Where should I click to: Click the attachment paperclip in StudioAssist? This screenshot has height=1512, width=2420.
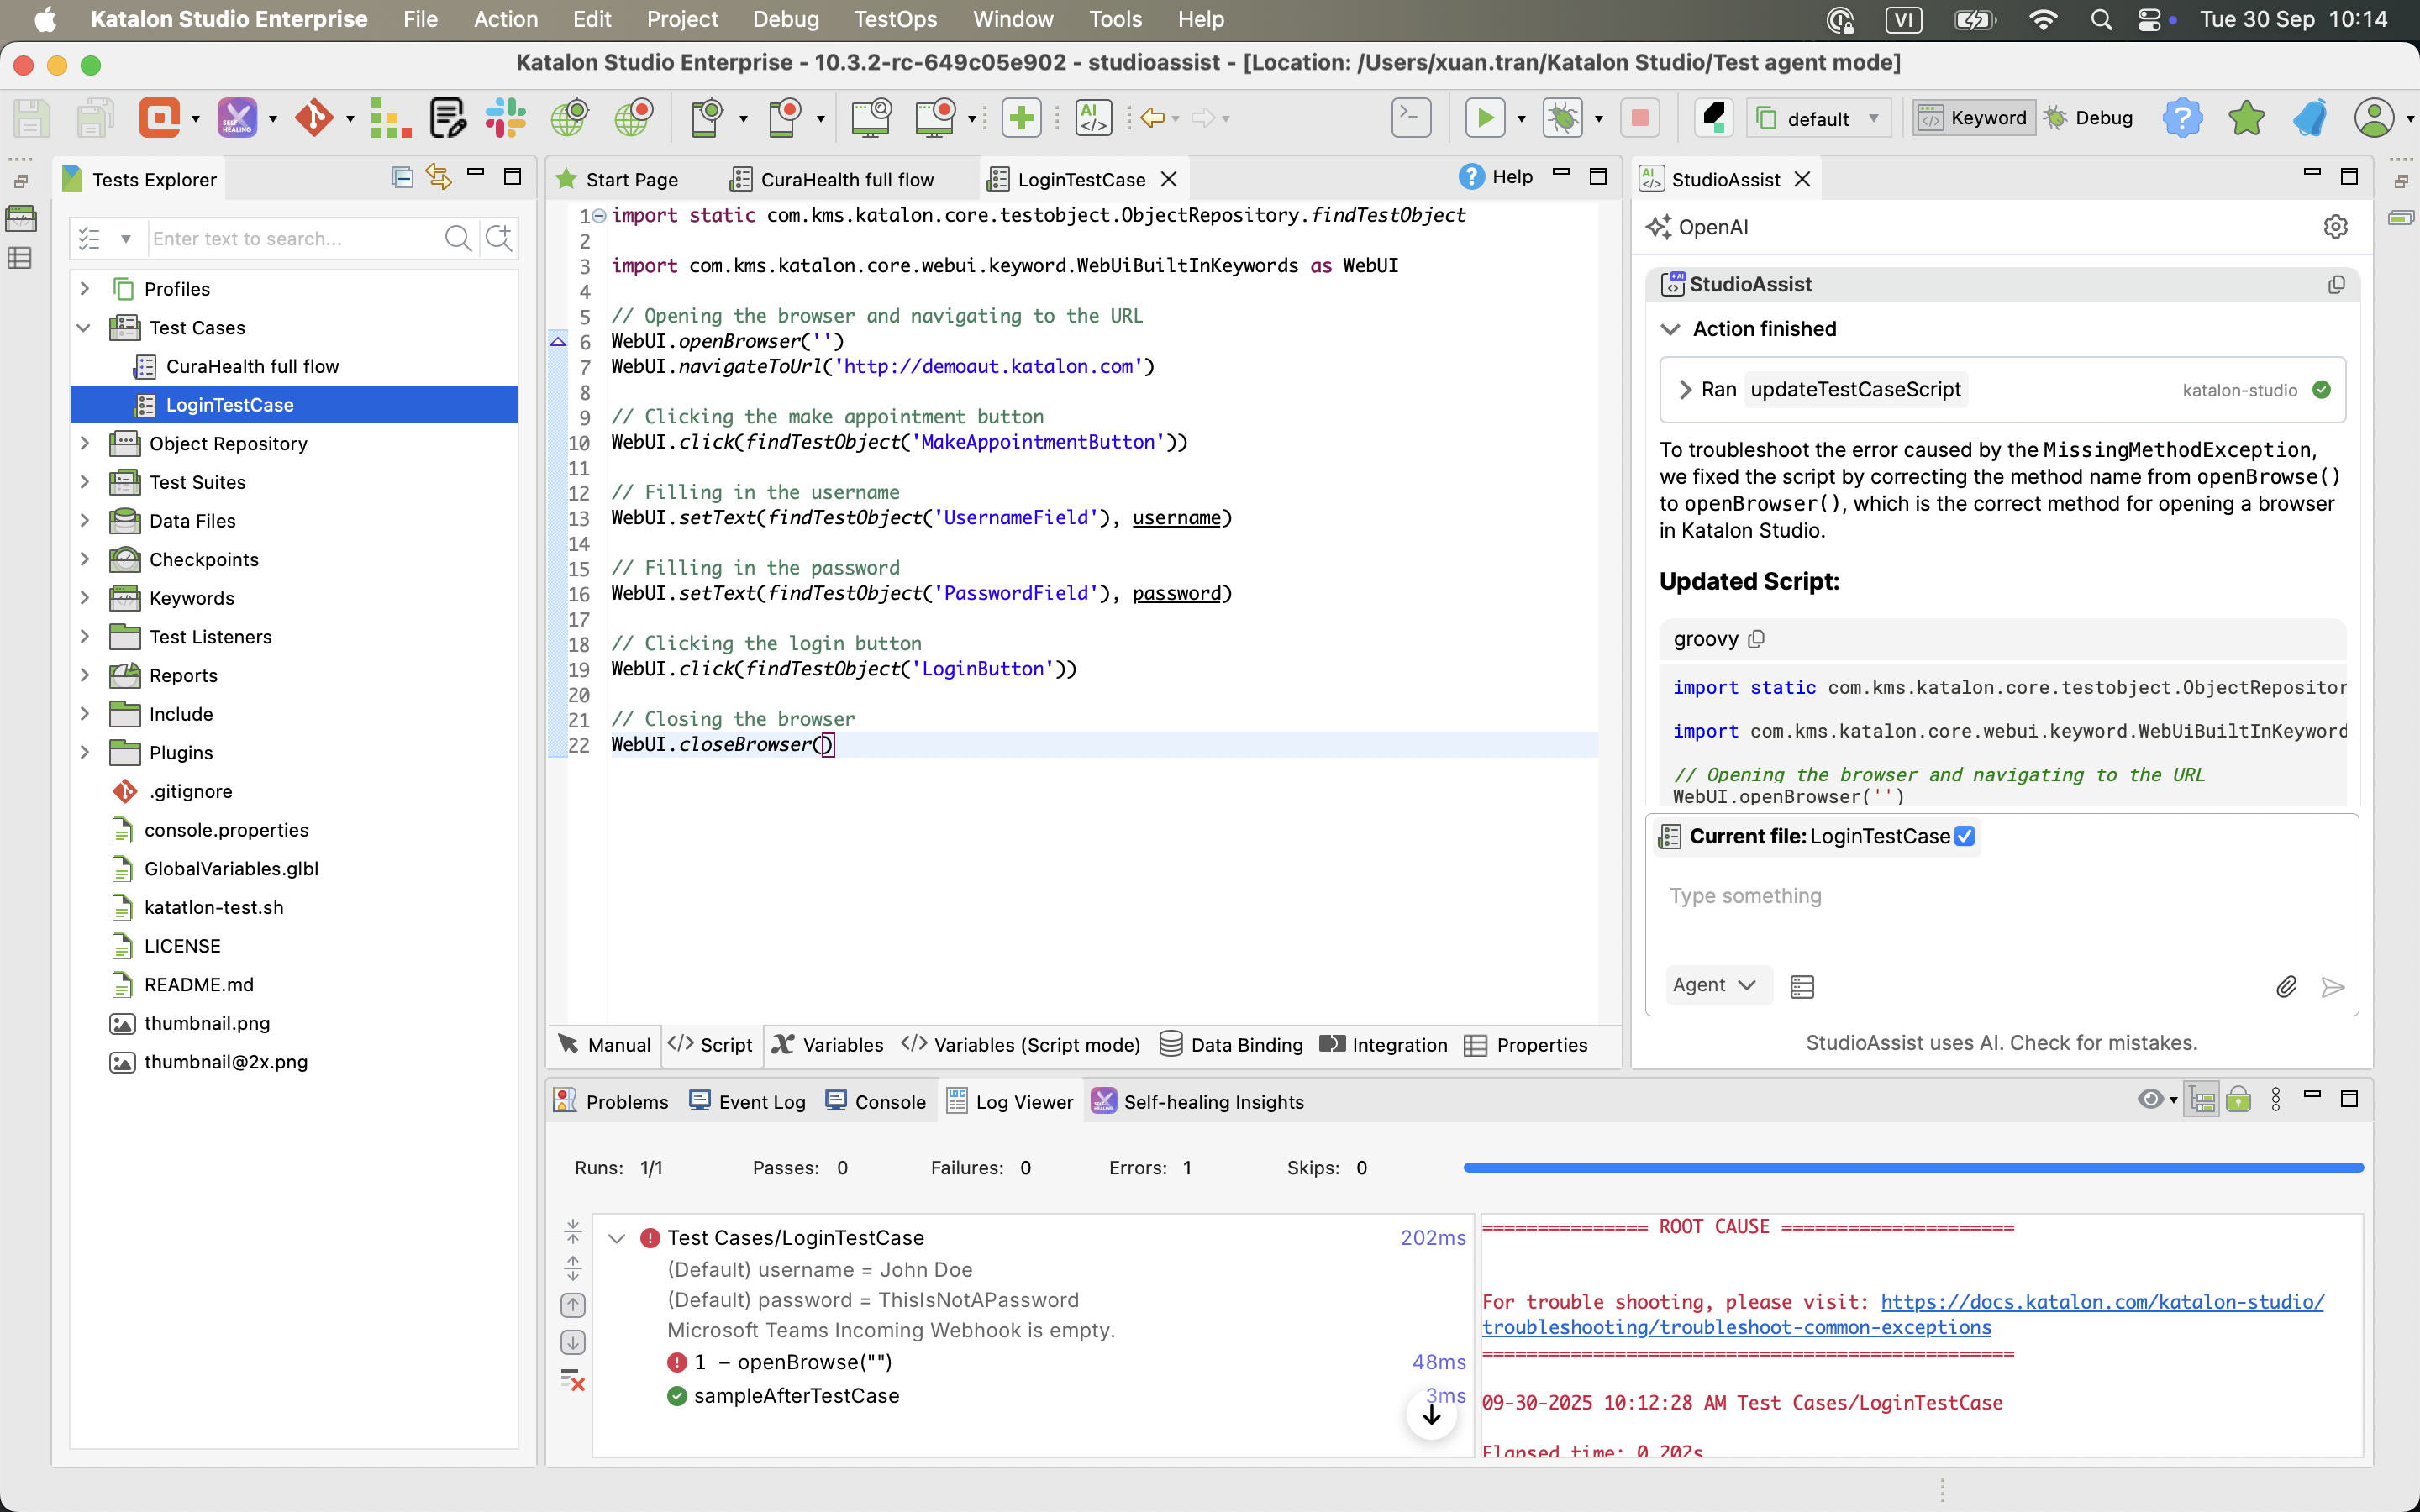point(2286,987)
